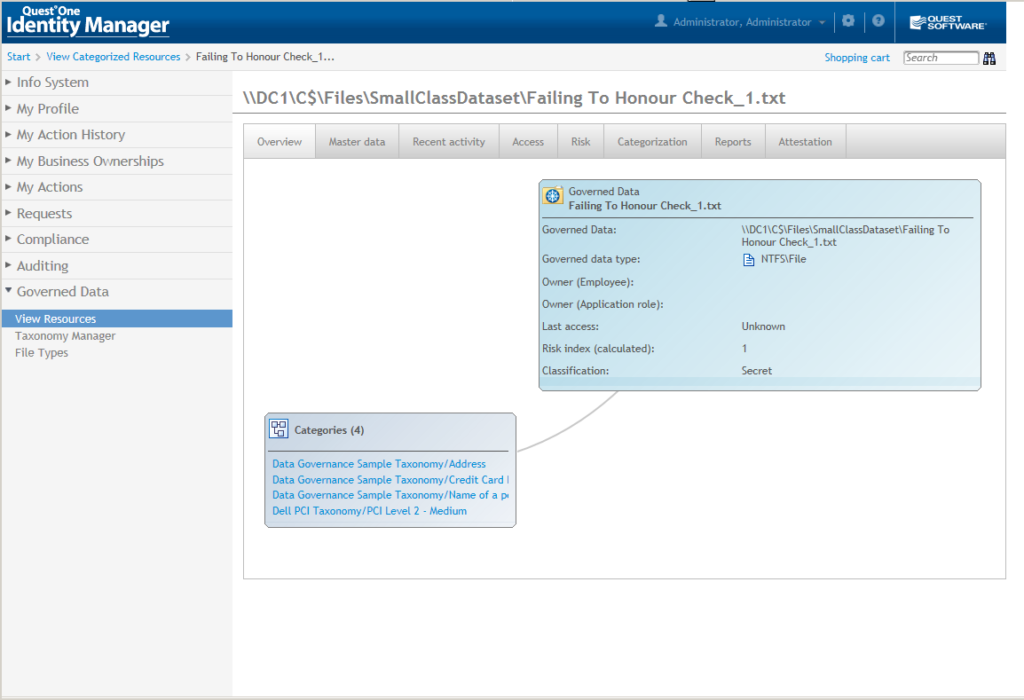Select View Resources in sidebar

117,319
